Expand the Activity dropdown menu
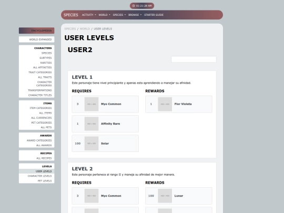The image size is (284, 213). (x=89, y=15)
